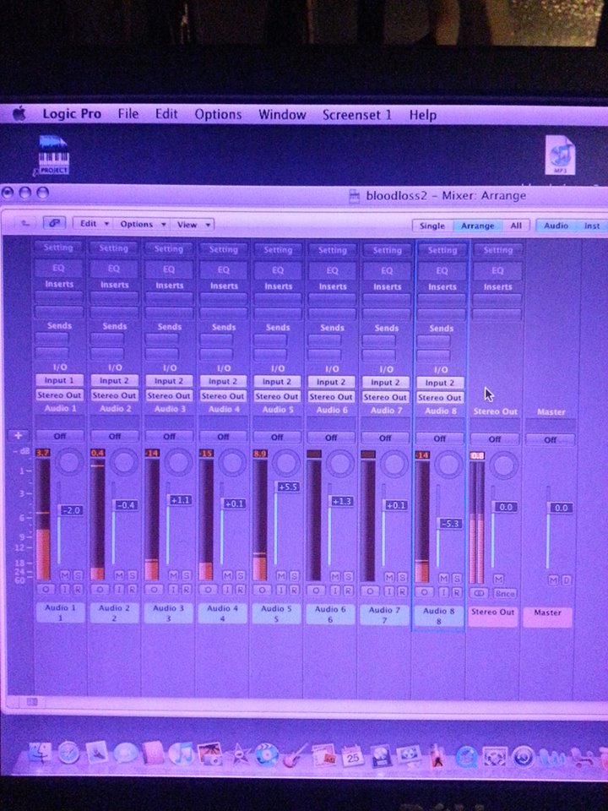Select the Master channel name label

point(547,618)
